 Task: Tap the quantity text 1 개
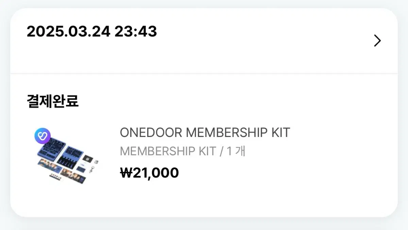click(x=236, y=151)
